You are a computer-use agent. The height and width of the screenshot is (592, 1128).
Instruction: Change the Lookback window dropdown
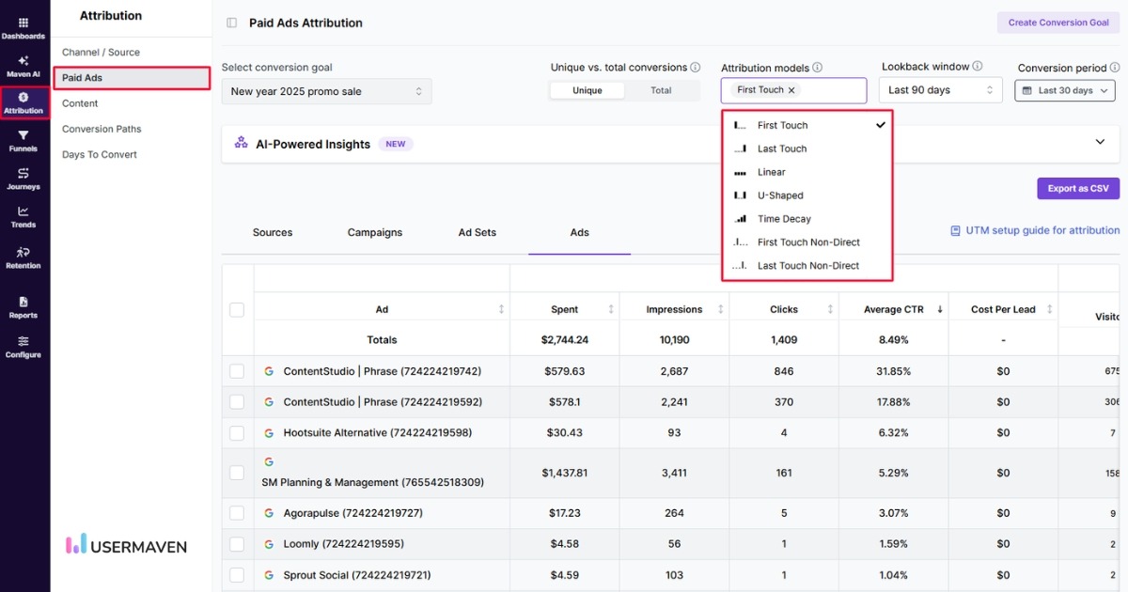[x=940, y=89]
